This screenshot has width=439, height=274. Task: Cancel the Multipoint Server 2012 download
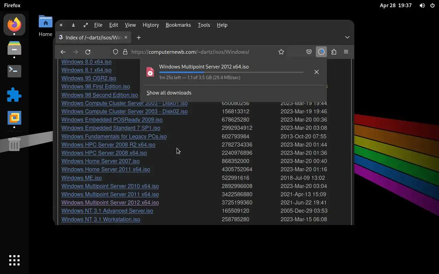coord(317,72)
